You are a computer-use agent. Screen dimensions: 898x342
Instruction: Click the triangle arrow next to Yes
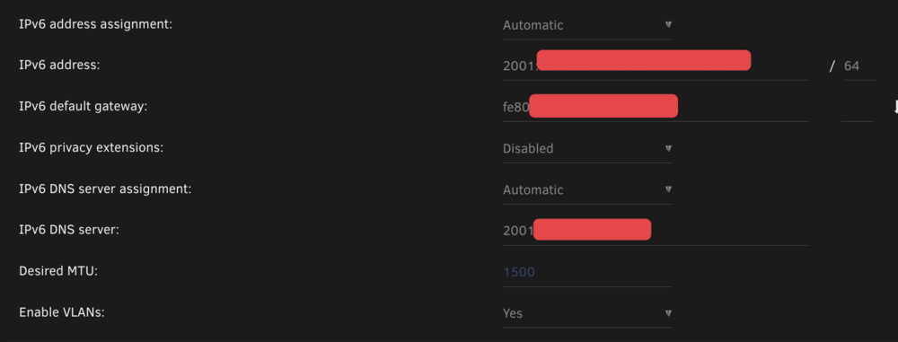668,312
